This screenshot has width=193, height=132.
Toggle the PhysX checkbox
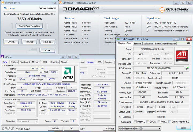tap(159, 122)
